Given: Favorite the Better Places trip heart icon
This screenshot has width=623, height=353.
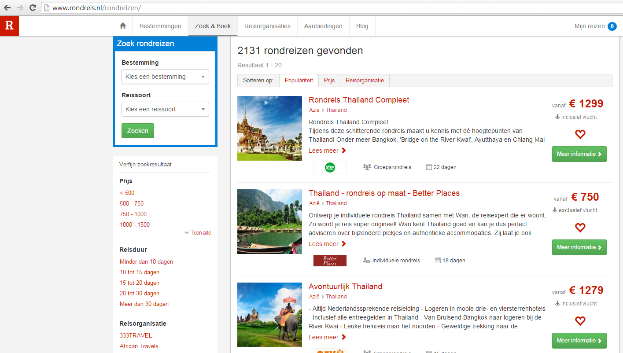Looking at the screenshot, I should [x=580, y=228].
